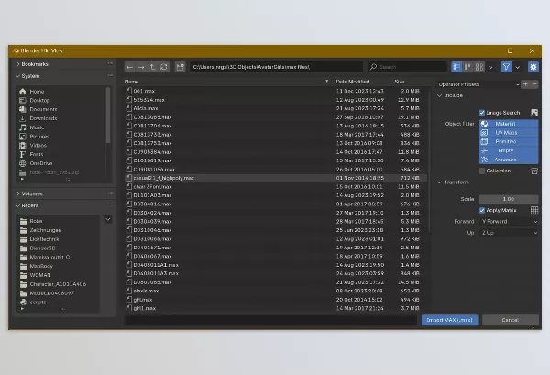This screenshot has height=375, width=550.
Task: Click Import MAX (.max) button
Action: click(x=450, y=320)
